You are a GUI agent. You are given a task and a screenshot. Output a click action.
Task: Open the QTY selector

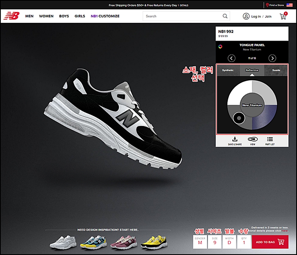(244, 242)
